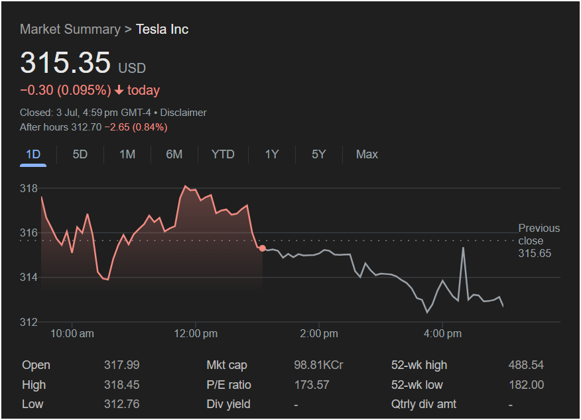Open the Disclaimer link
This screenshot has width=581, height=420.
coord(183,113)
